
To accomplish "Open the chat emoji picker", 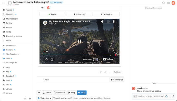I will [x=166, y=96].
